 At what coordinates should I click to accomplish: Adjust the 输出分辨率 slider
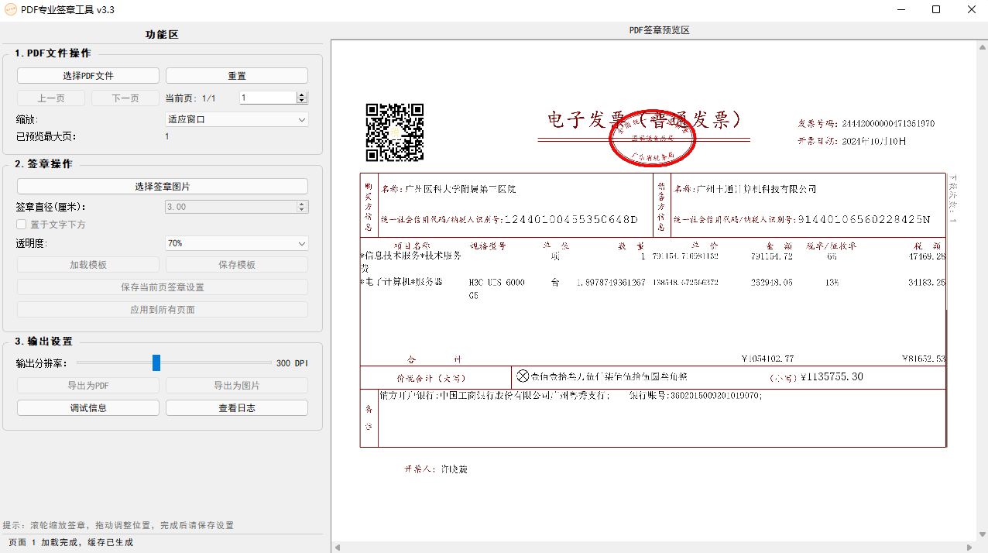[x=156, y=362]
